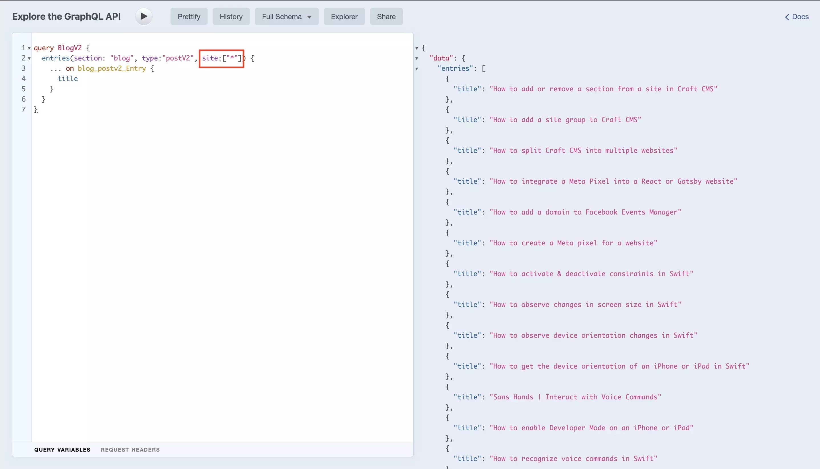Click the highlighted site:["*"] argument
820x469 pixels.
(x=221, y=58)
